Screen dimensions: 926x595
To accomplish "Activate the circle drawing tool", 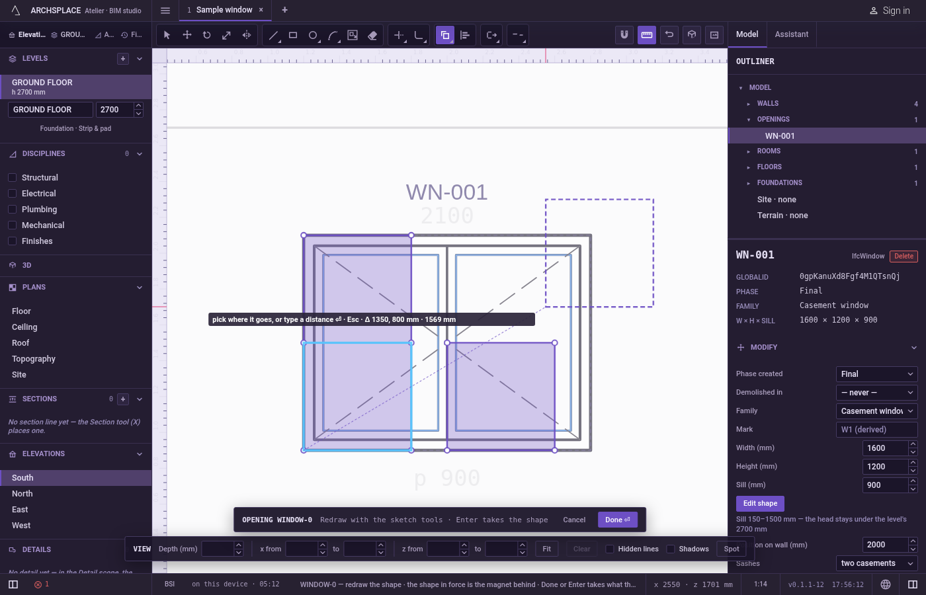I will point(313,35).
